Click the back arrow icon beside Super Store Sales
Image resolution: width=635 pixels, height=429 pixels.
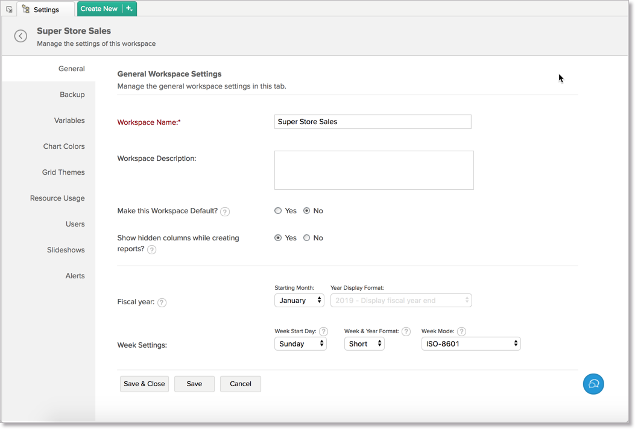21,36
